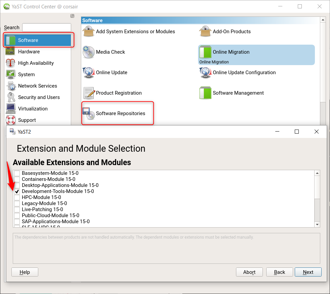
Task: Enable the SAP-Applications-Module 15-0 checkbox
Action: tap(17, 222)
